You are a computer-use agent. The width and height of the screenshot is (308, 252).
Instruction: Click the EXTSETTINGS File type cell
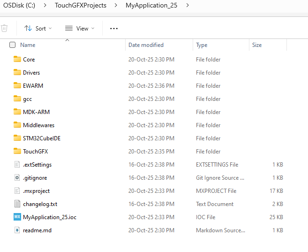[x=217, y=165]
